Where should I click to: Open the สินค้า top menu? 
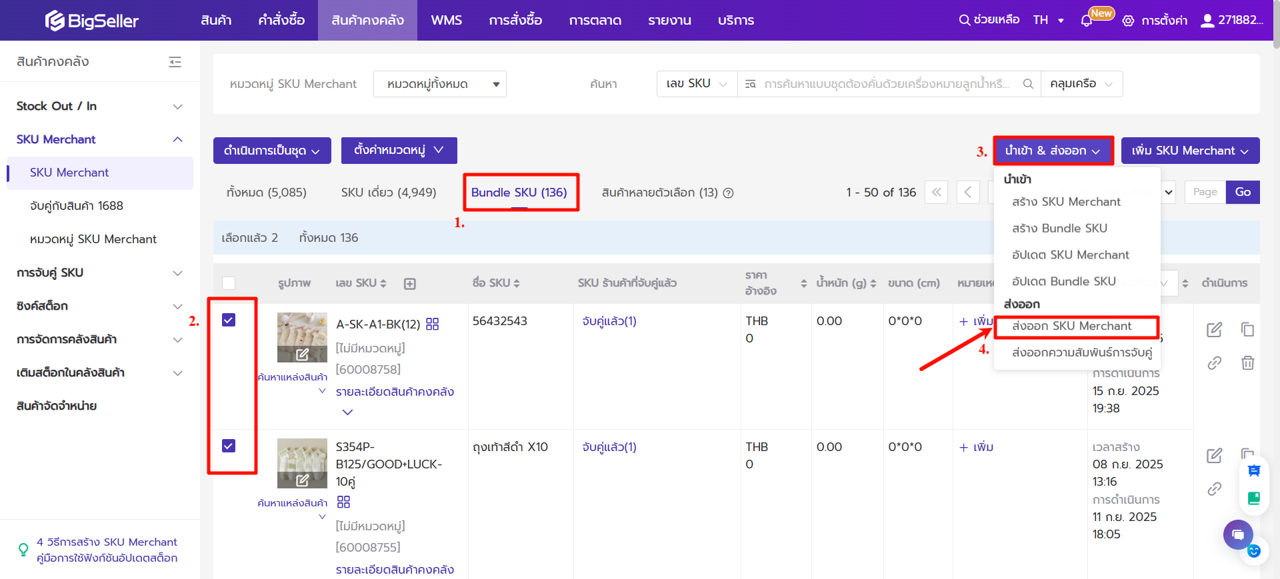(216, 20)
